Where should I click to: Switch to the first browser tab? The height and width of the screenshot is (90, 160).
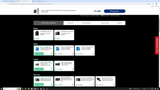point(9,1)
